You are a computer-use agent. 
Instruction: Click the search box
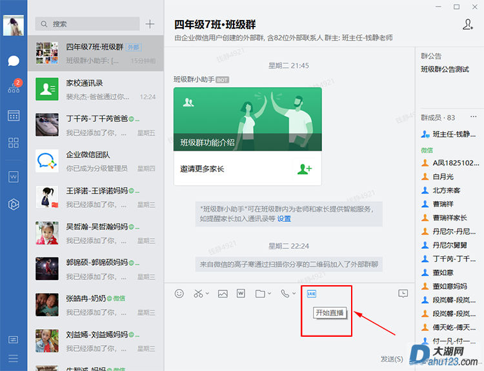tap(87, 24)
